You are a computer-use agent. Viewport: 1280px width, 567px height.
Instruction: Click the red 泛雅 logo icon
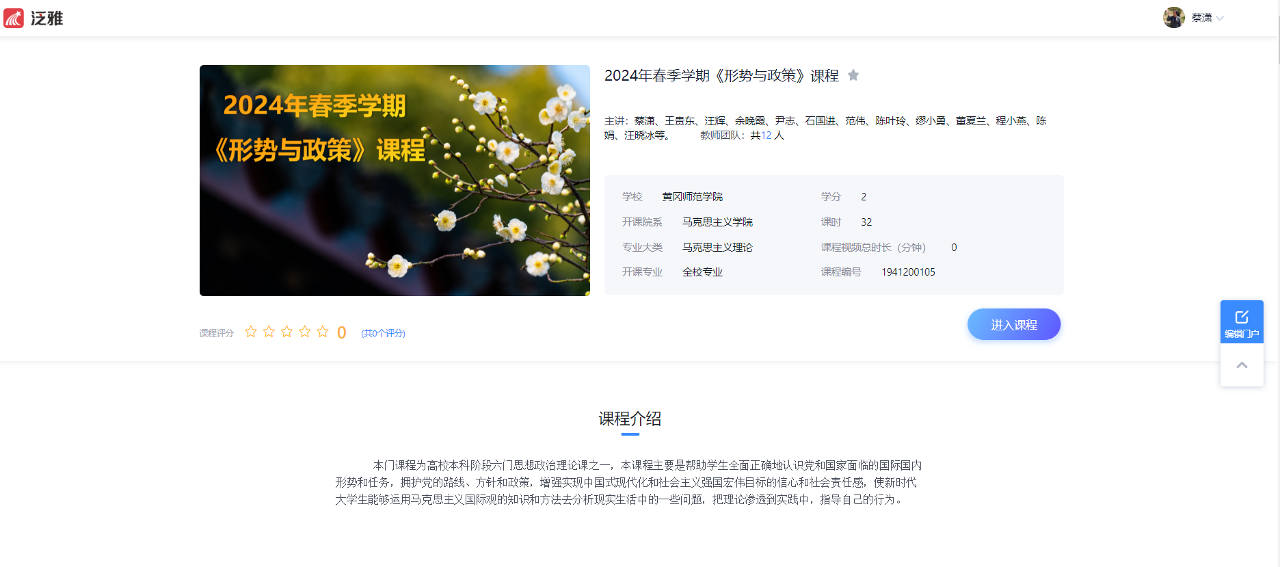[14, 18]
